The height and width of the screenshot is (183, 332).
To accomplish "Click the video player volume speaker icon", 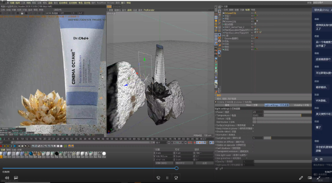I will [7, 177].
